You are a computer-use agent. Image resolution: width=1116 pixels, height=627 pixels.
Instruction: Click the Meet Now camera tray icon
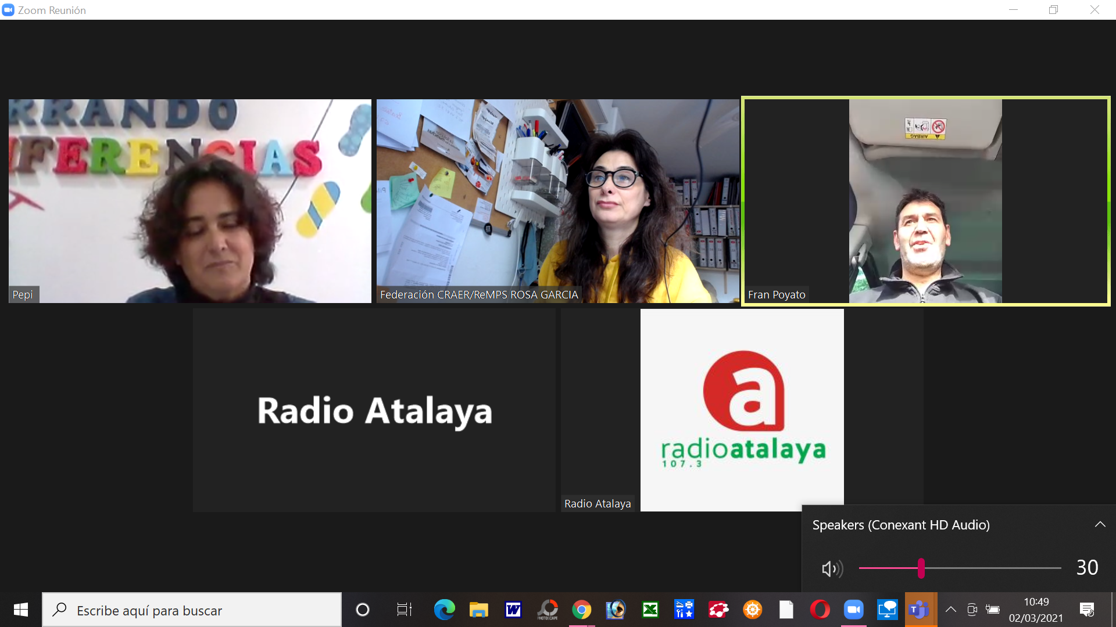pyautogui.click(x=972, y=610)
